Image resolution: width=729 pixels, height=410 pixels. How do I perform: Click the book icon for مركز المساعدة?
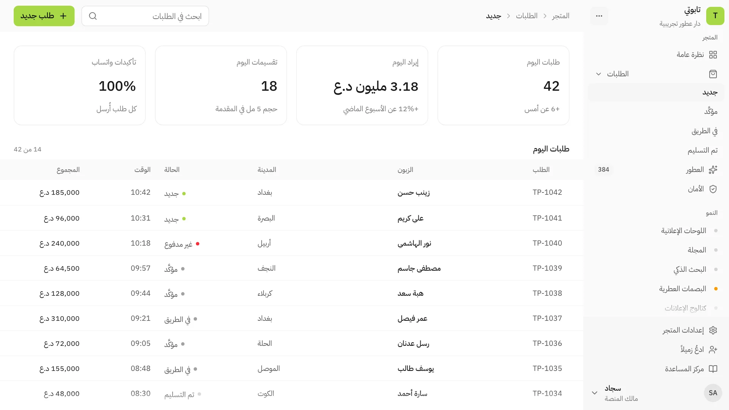click(x=713, y=369)
